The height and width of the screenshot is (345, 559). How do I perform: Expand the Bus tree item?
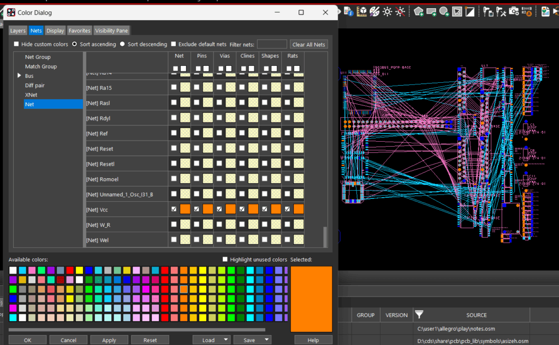tap(20, 76)
